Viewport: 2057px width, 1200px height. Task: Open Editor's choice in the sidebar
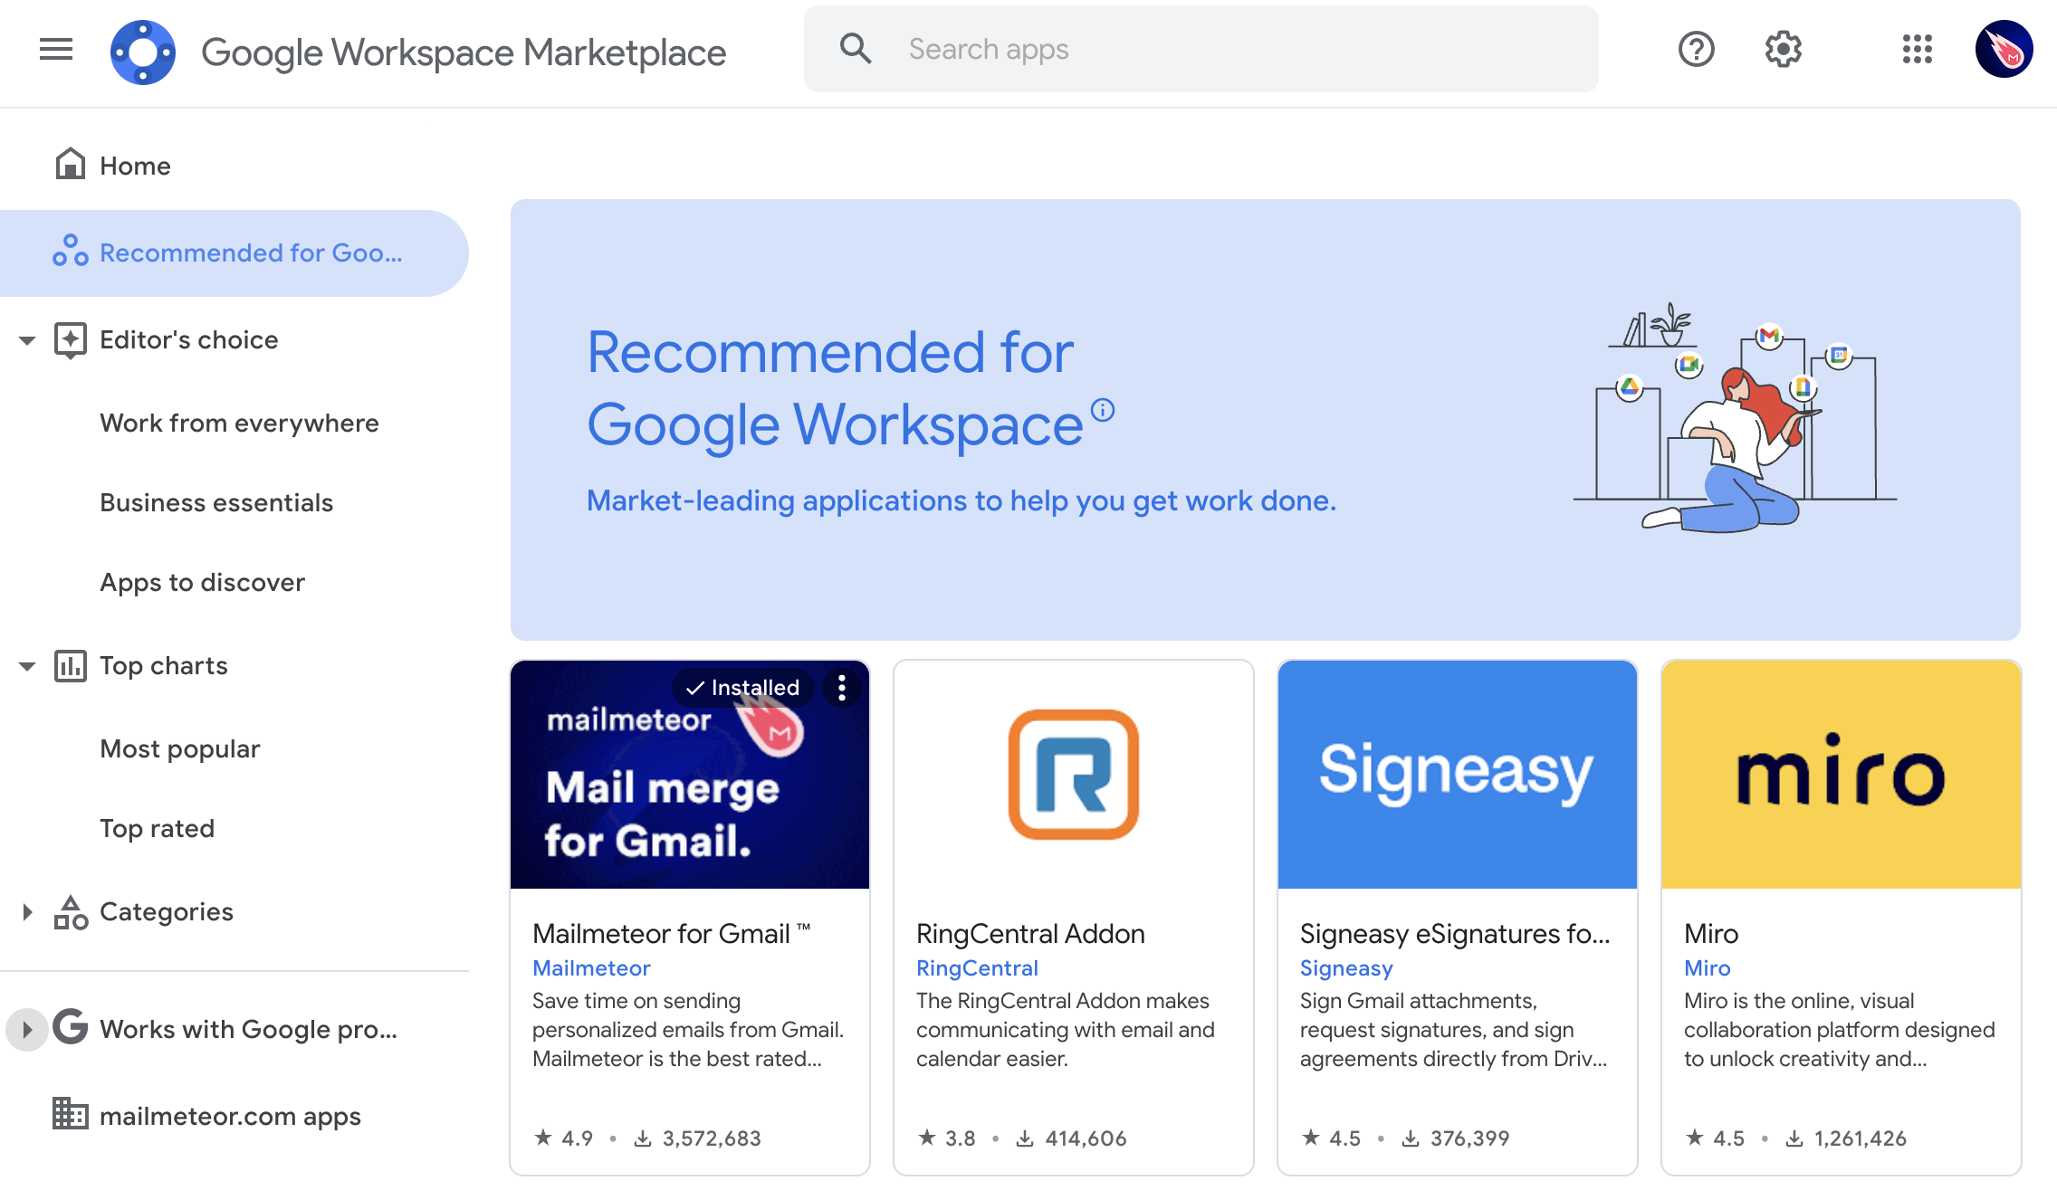pyautogui.click(x=188, y=339)
